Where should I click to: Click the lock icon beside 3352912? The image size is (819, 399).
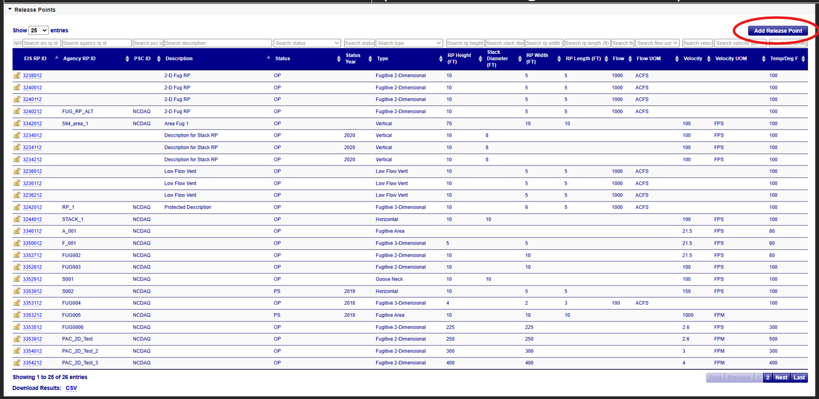coord(17,279)
